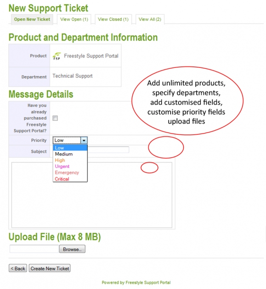Click inside the message body text area
The image size is (266, 289).
click(92, 195)
